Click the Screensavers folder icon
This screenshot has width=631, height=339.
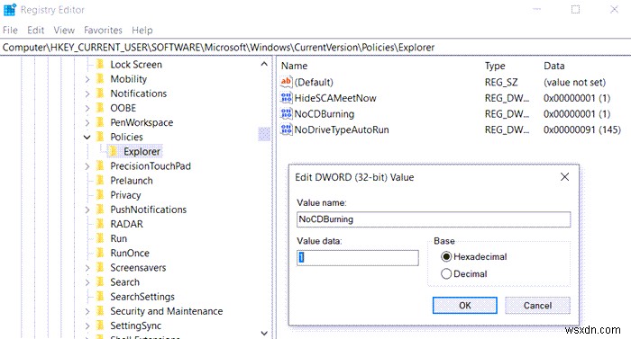coord(100,267)
